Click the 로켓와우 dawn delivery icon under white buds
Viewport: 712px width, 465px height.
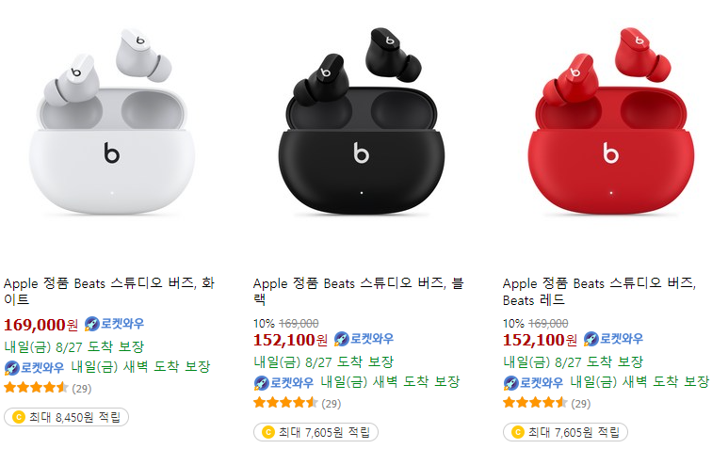tap(11, 367)
